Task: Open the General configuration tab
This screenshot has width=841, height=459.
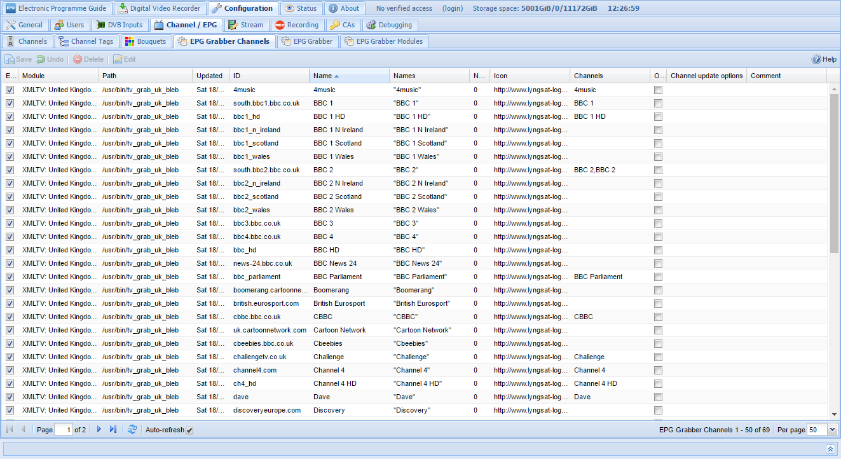Action: 25,25
